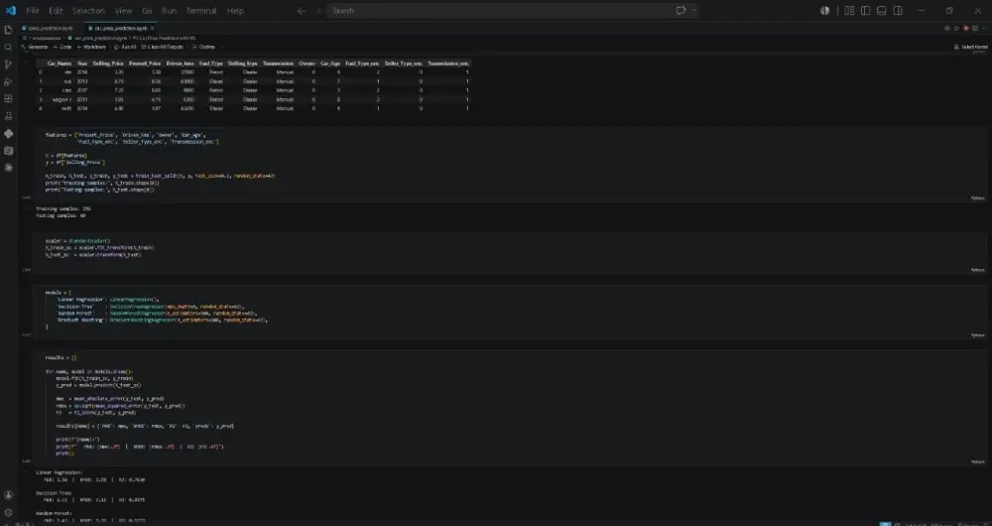Image resolution: width=992 pixels, height=526 pixels.
Task: Click the Selling_Price column header
Action: [x=108, y=64]
